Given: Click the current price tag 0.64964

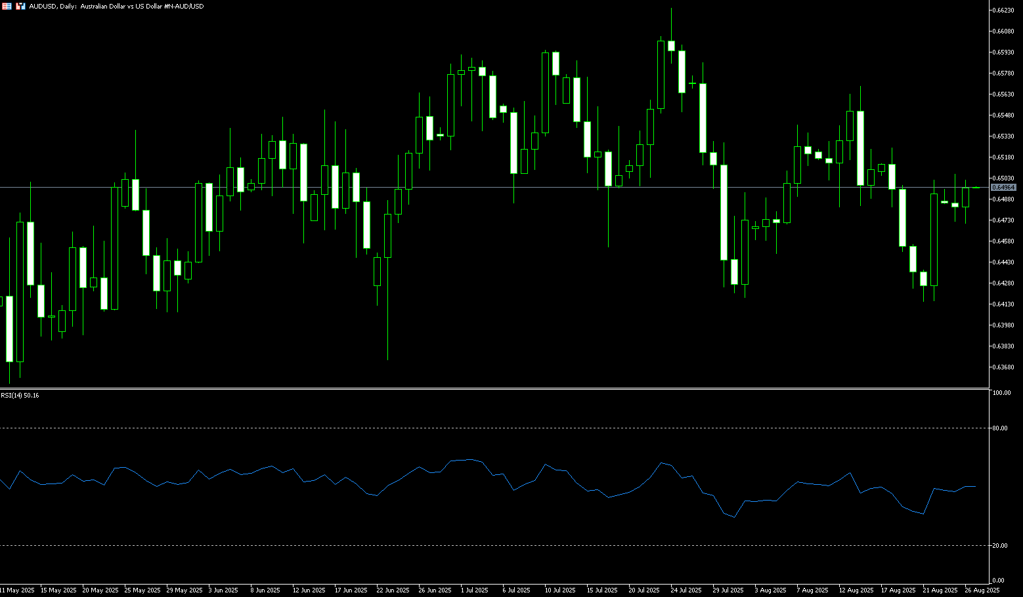Looking at the screenshot, I should 1003,188.
